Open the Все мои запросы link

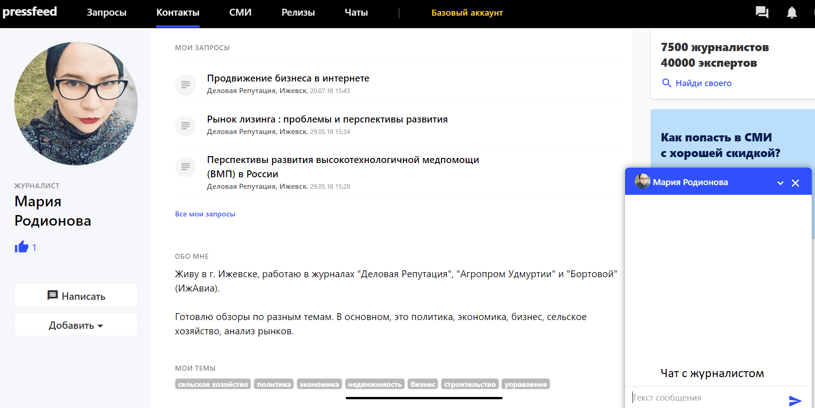[205, 214]
